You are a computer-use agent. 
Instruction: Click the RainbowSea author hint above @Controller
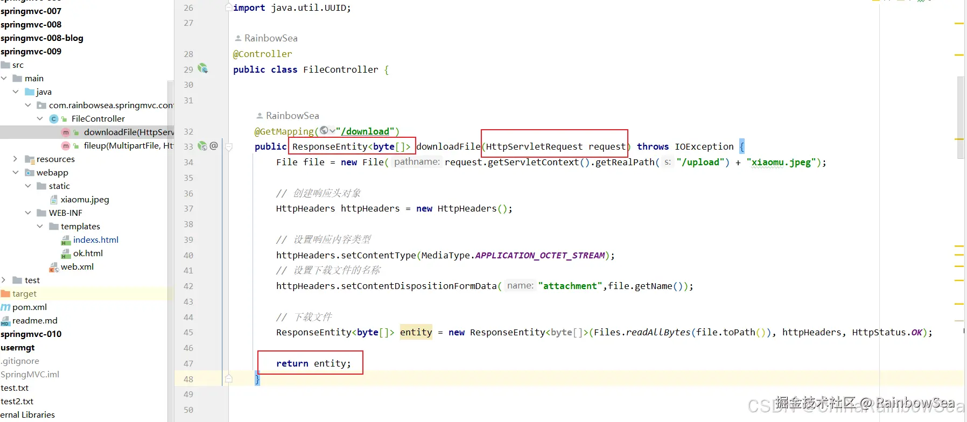[271, 38]
